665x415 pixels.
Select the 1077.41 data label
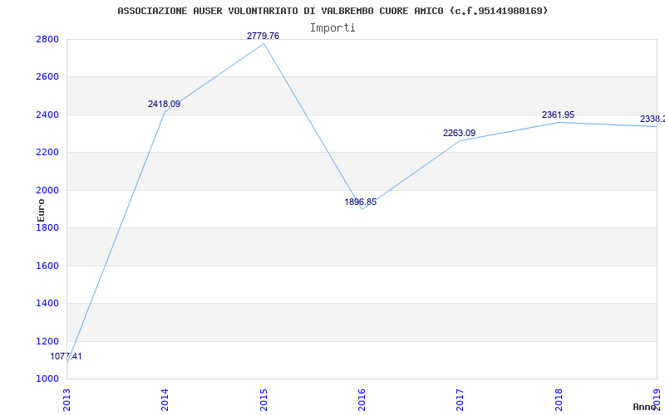pos(66,356)
